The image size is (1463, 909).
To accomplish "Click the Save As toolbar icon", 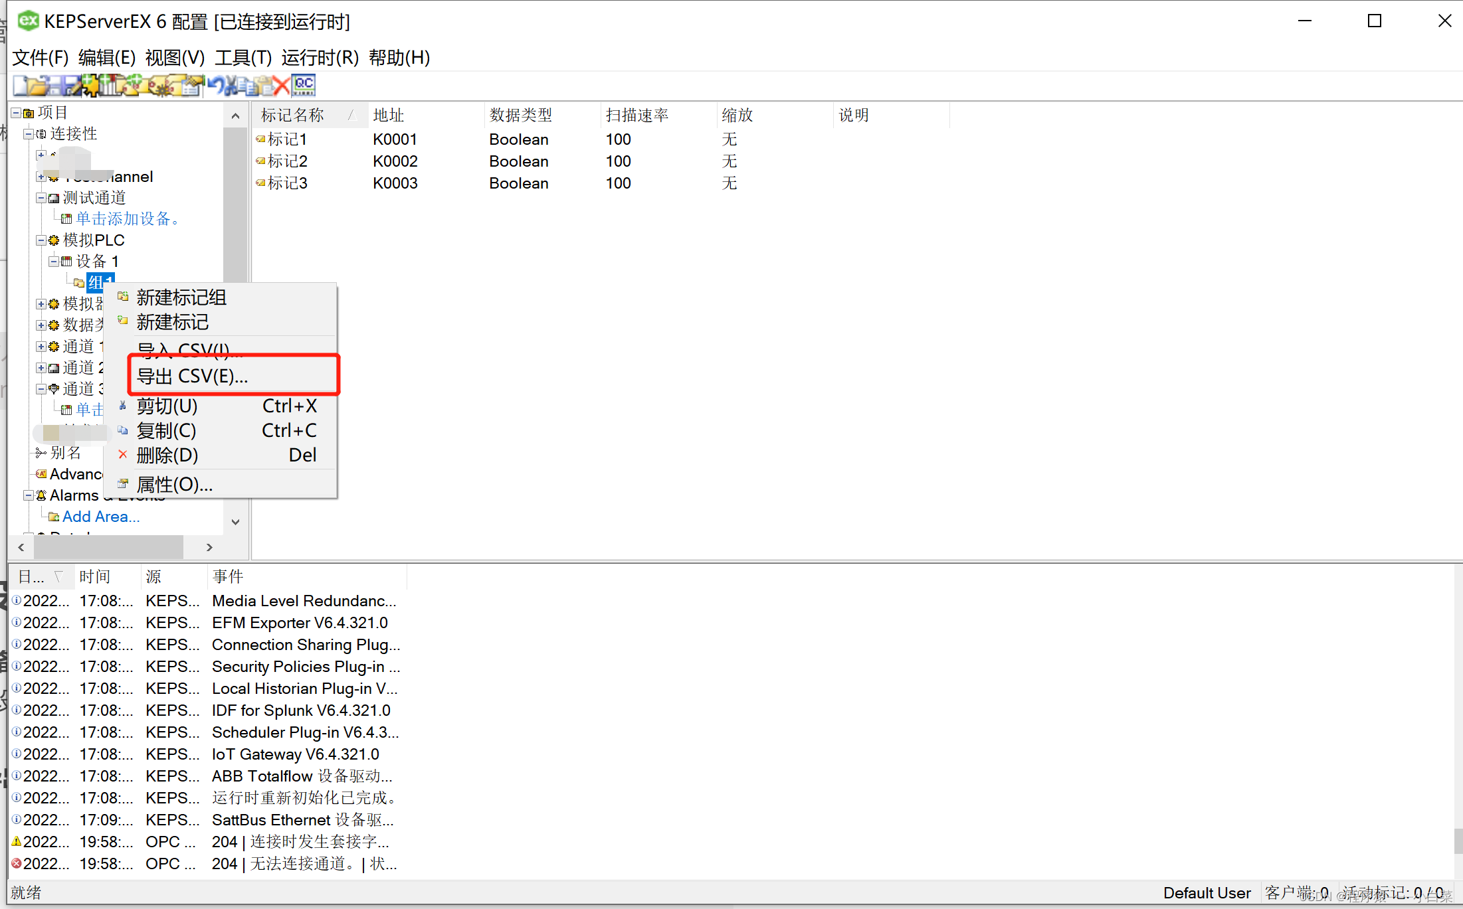I will pos(72,86).
